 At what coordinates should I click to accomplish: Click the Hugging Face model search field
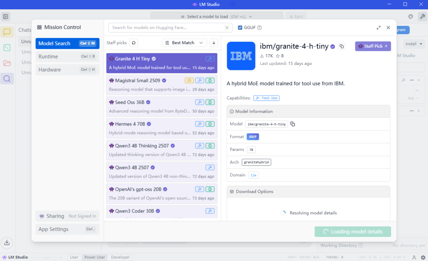point(167,27)
